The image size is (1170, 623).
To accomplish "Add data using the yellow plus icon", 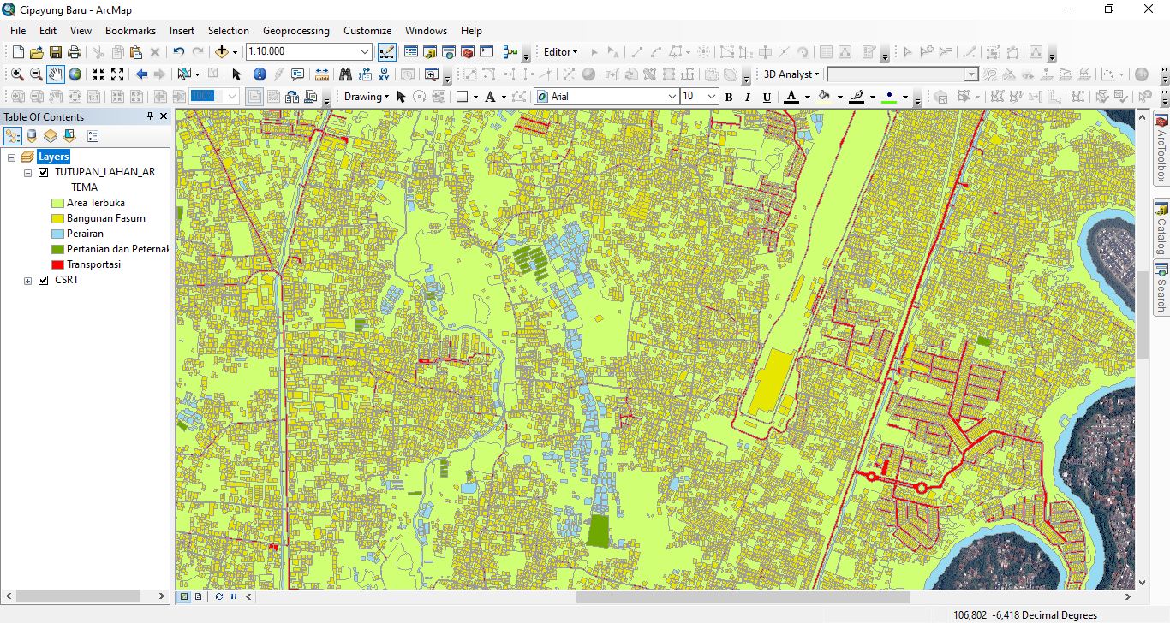I will pos(220,52).
